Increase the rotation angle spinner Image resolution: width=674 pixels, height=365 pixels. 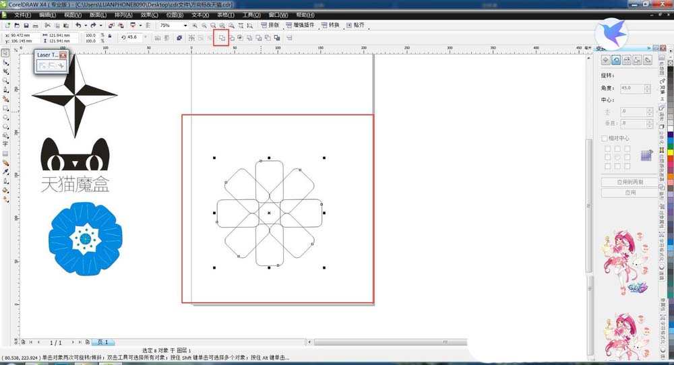pos(648,86)
